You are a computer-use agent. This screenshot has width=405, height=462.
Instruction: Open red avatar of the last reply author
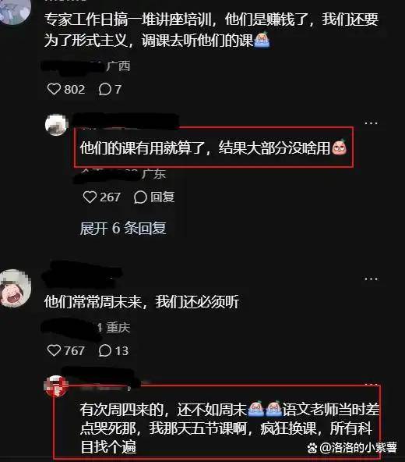[56, 386]
